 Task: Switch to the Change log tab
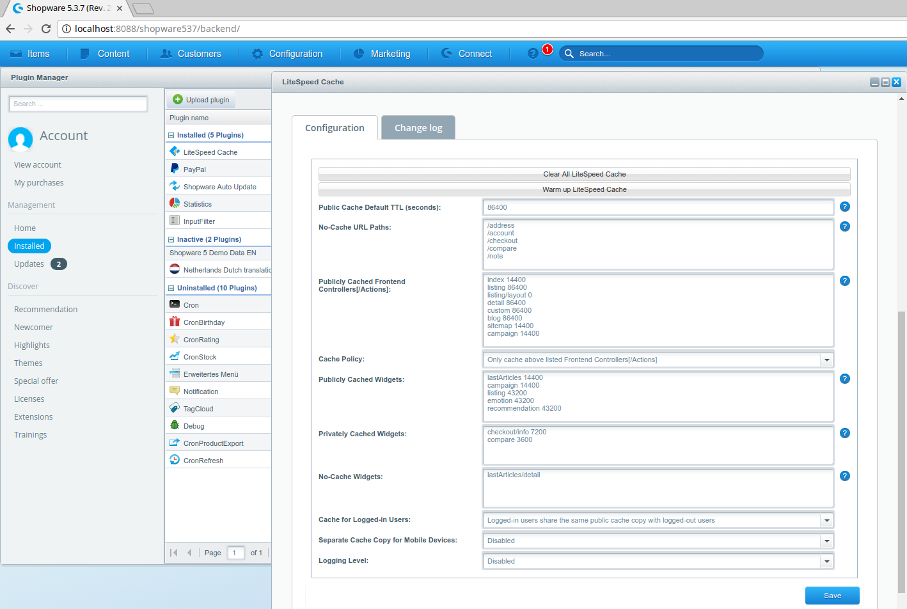[418, 127]
